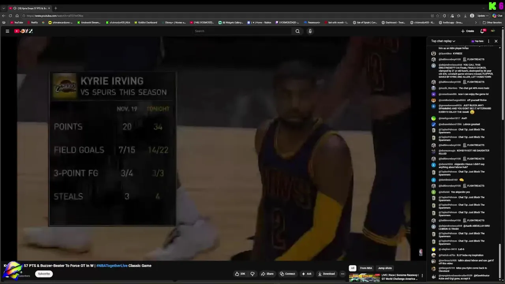
Task: Open YouTube notifications bell
Action: (x=482, y=31)
